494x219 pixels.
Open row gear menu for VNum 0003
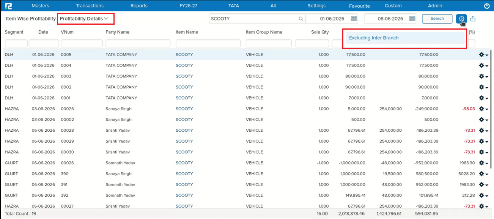pos(483,76)
